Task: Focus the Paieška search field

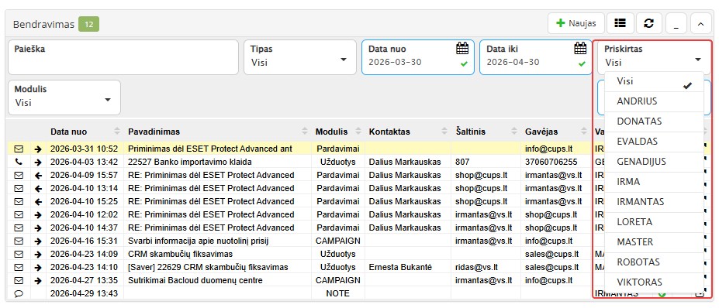Action: pyautogui.click(x=123, y=57)
